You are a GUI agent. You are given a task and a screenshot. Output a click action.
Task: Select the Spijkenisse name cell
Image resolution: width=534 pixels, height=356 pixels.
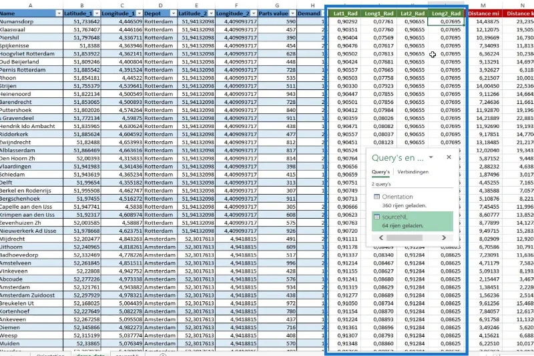pyautogui.click(x=31, y=45)
